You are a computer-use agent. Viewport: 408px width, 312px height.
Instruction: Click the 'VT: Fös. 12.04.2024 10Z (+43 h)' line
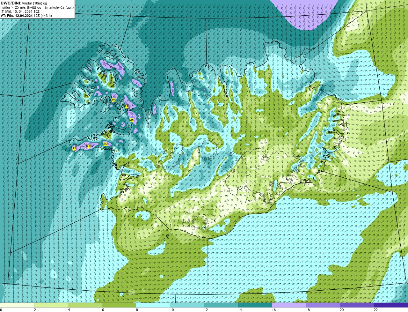(x=26, y=16)
